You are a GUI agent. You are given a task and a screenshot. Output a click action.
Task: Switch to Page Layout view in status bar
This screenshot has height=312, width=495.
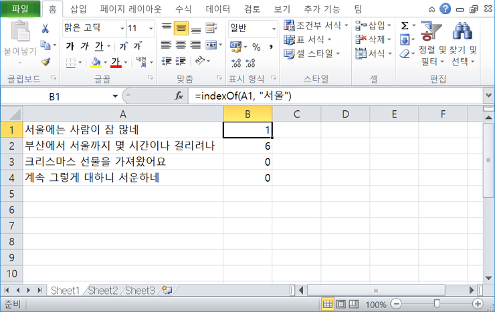point(341,304)
